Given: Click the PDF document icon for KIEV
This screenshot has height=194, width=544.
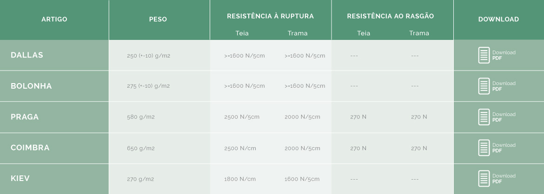Looking at the screenshot, I should click(484, 178).
